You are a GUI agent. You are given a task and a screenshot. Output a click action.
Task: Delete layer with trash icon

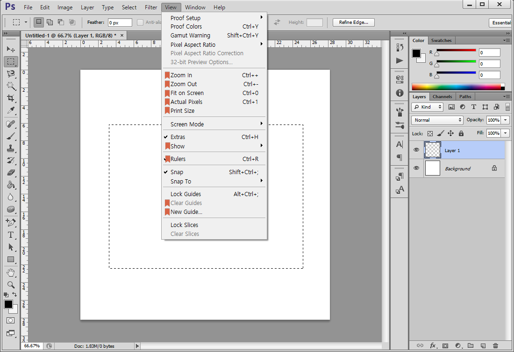pos(495,345)
